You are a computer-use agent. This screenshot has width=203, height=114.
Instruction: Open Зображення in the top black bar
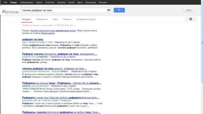27,2
